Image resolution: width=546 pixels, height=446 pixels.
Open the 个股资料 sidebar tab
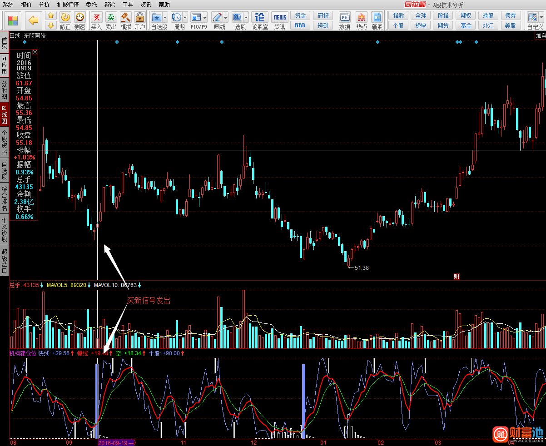[4, 142]
